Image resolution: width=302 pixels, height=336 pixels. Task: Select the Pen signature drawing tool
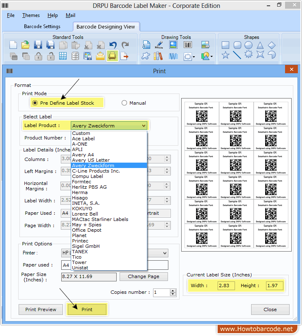[159, 45]
